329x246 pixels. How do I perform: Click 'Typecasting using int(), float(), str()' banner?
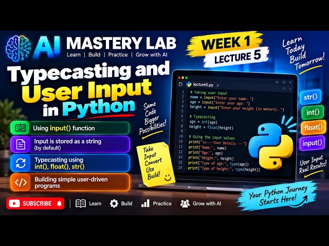[x=70, y=163]
